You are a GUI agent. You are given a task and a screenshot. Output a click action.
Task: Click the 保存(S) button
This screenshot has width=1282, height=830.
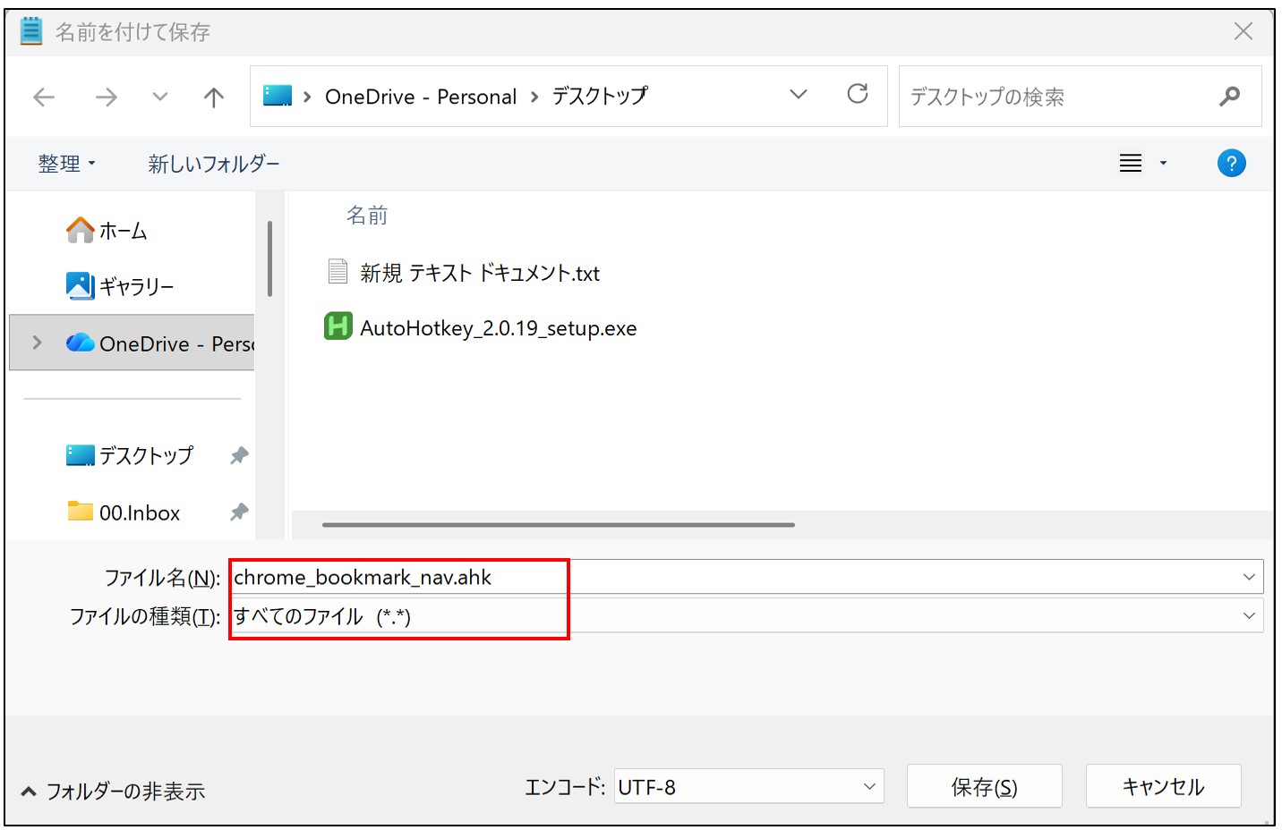[x=984, y=787]
